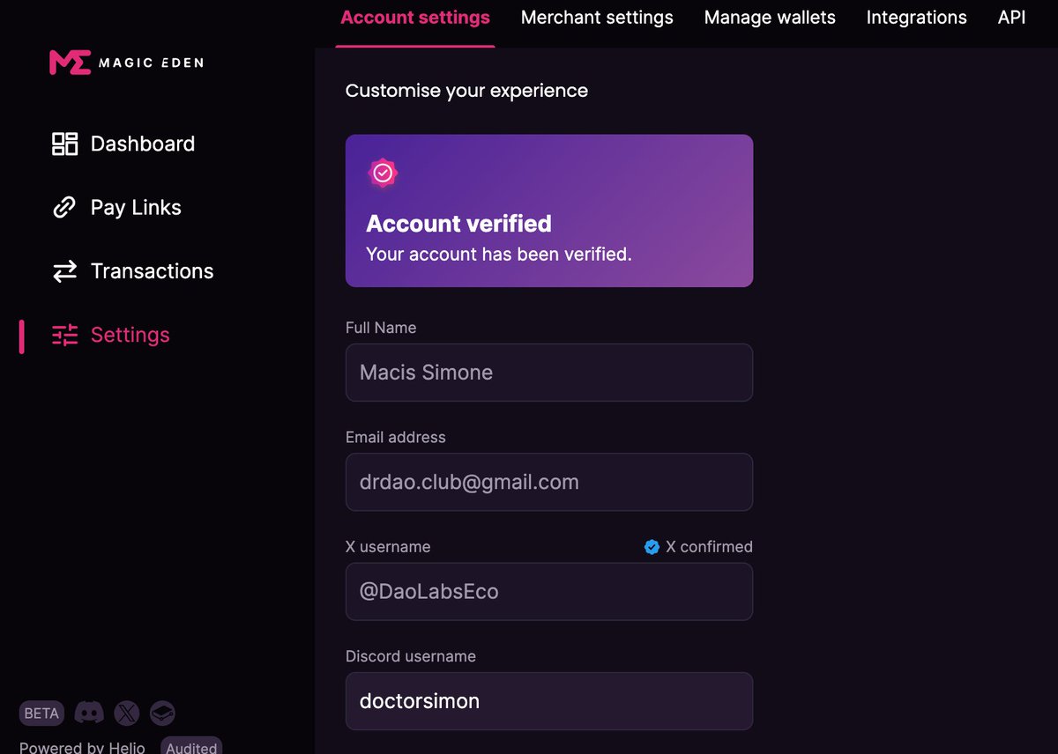
Task: Open the docs graduation cap icon
Action: coord(162,713)
